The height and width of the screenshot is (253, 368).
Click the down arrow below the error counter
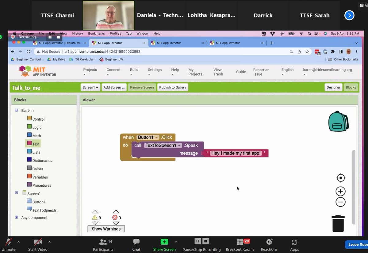[x=116, y=223]
